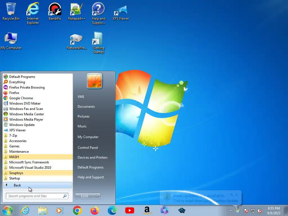Open Windows DVD Maker
This screenshot has width=288, height=216.
pyautogui.click(x=38, y=103)
